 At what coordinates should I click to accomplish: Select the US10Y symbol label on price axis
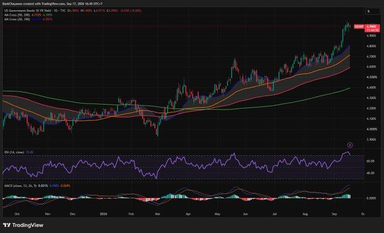[359, 26]
